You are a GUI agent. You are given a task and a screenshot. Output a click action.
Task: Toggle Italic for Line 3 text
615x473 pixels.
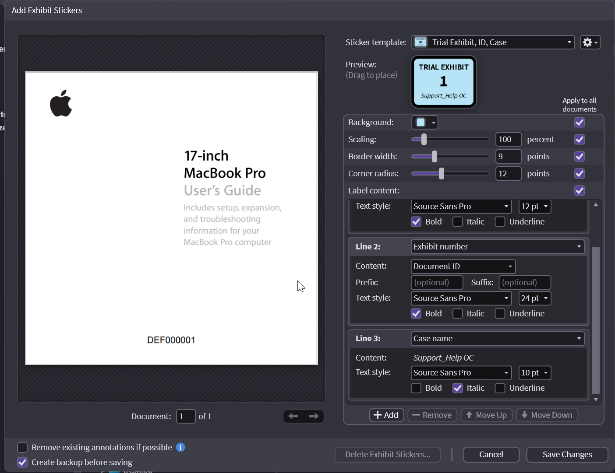[x=458, y=388]
